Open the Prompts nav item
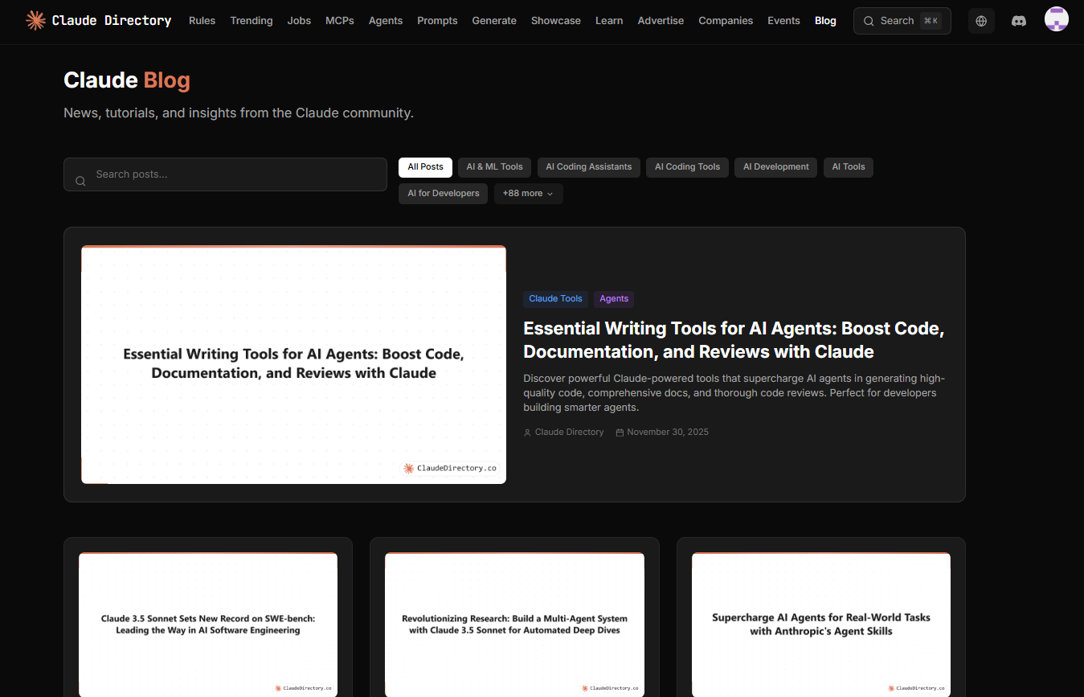Viewport: 1084px width, 697px height. pos(437,21)
